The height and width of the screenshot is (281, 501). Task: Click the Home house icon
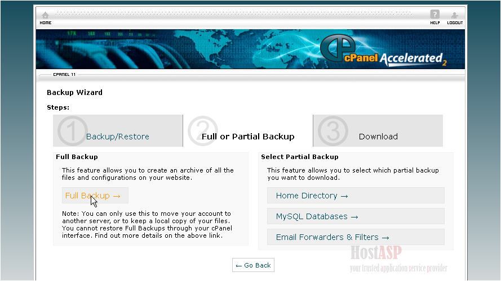(45, 15)
